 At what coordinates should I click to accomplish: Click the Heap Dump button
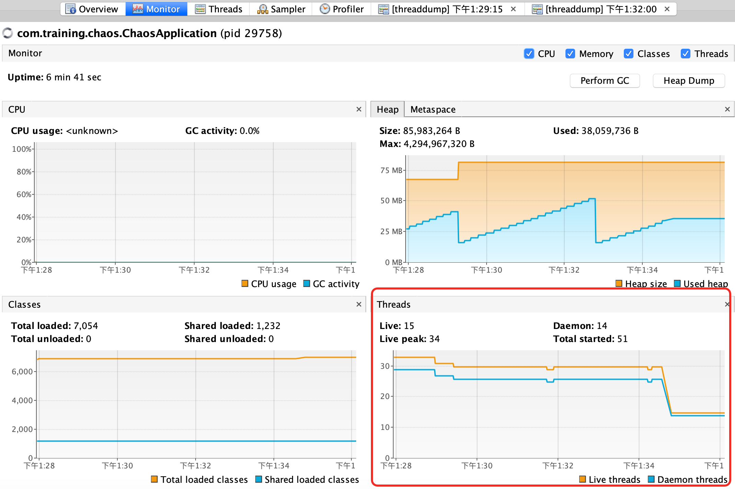(x=689, y=81)
